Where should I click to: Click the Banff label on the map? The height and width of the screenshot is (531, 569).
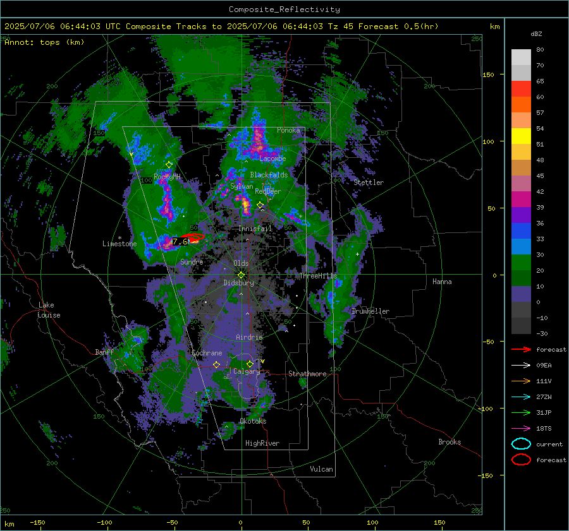point(104,352)
